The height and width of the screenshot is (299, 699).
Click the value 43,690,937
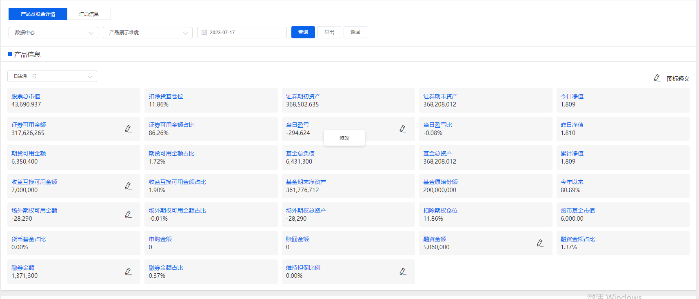(26, 104)
